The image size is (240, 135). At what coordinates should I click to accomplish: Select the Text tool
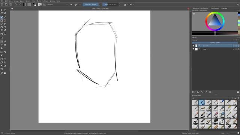(5, 10)
